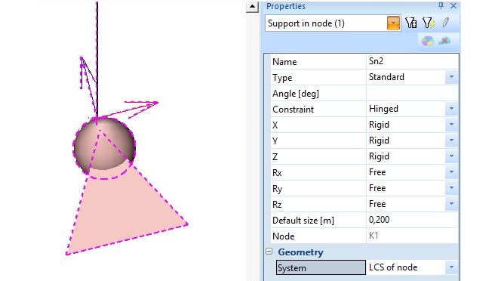Click the Name field containing Sn2
The height and width of the screenshot is (281, 498).
tap(412, 61)
